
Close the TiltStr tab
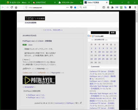point(107,3)
